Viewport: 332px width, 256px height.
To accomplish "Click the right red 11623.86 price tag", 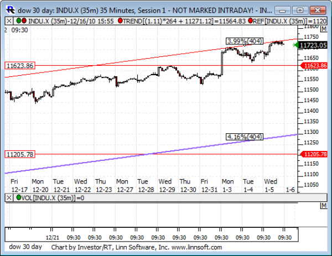I will [314, 66].
